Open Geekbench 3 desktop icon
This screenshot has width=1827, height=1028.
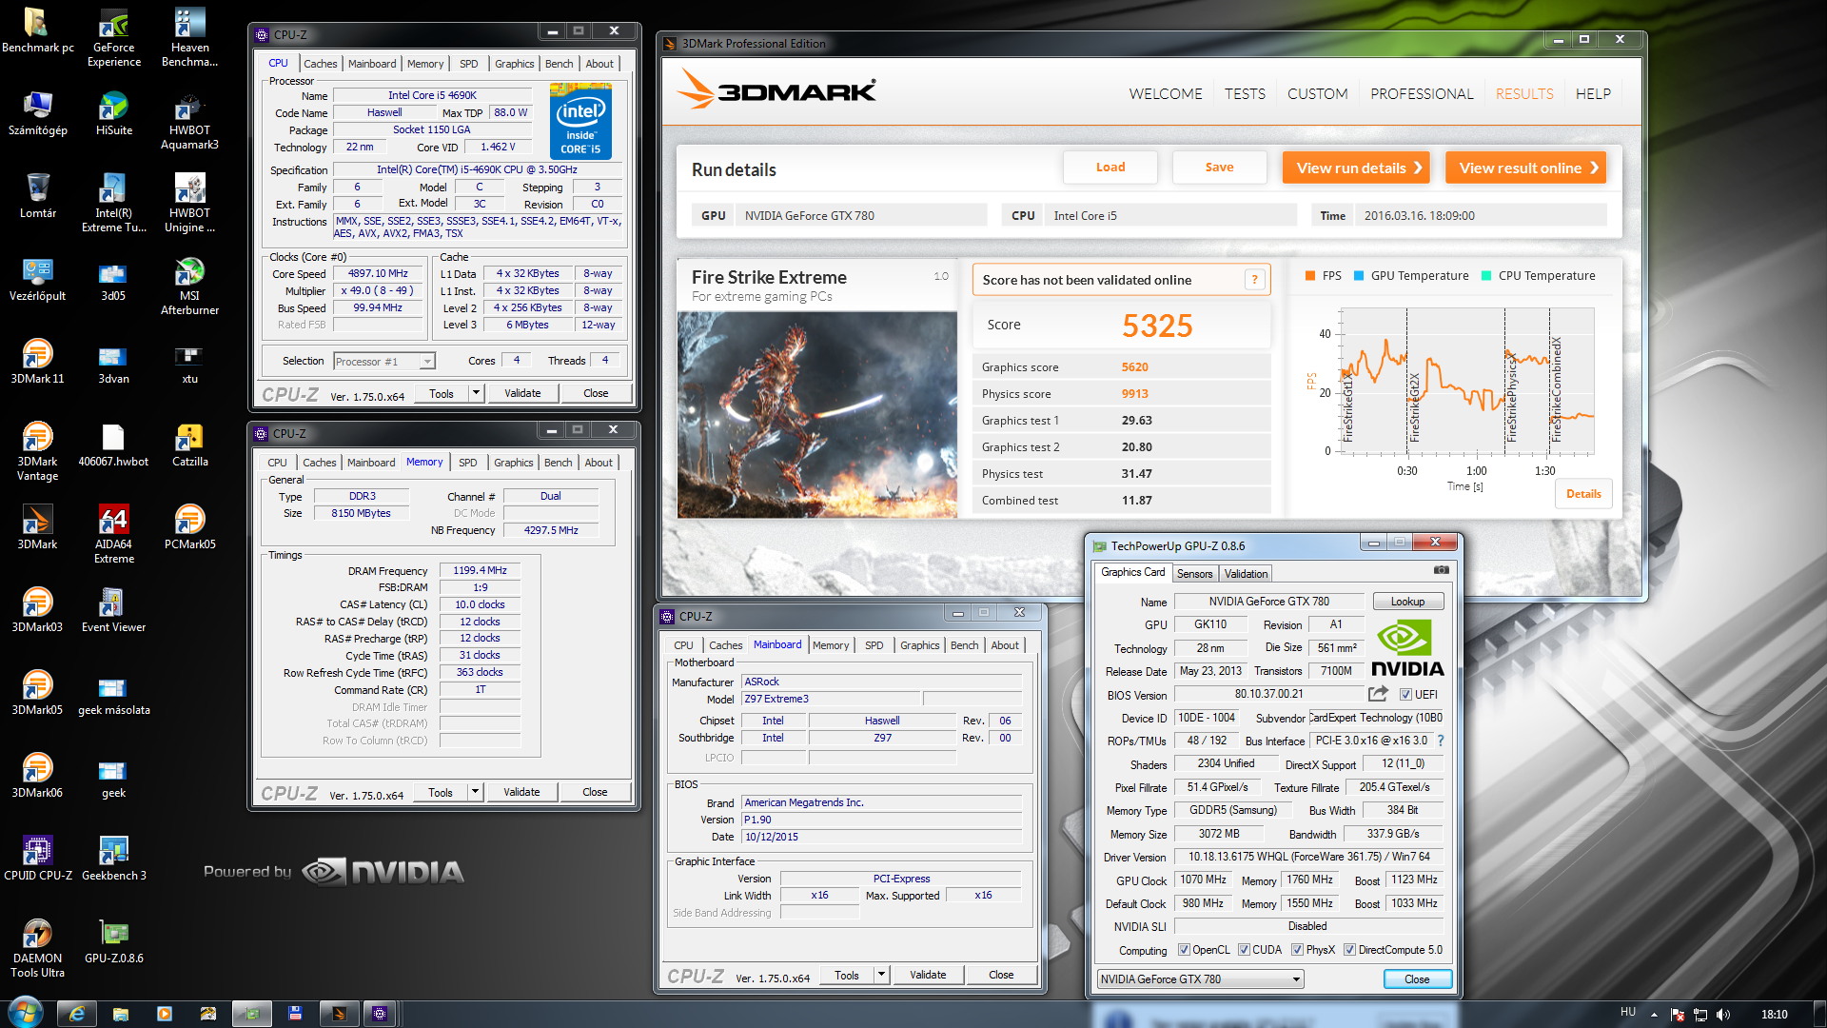pyautogui.click(x=114, y=860)
